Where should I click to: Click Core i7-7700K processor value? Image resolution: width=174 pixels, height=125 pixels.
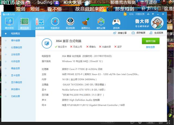(82, 69)
